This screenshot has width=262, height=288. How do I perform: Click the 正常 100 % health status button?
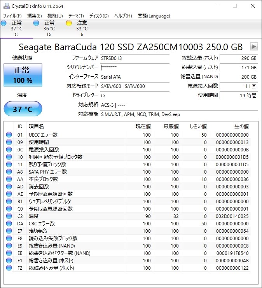(23, 75)
